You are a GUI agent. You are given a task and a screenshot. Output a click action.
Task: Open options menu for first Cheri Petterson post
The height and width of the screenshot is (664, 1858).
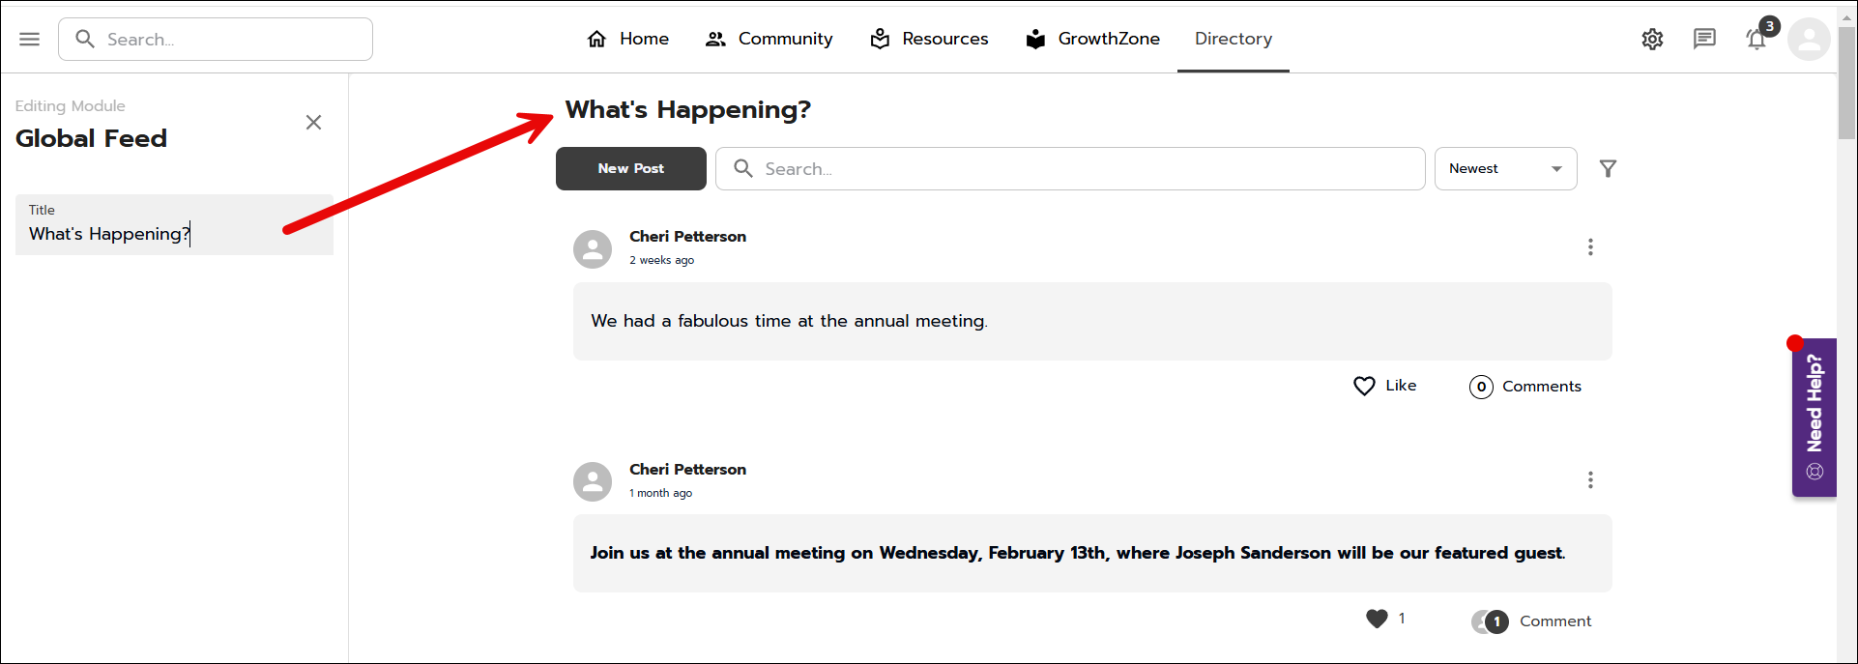click(x=1590, y=247)
